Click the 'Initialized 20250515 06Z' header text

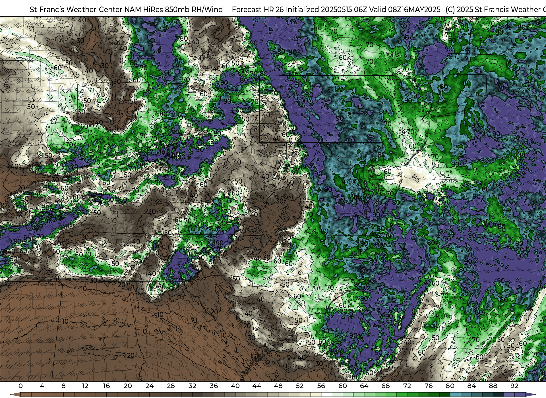pos(326,10)
